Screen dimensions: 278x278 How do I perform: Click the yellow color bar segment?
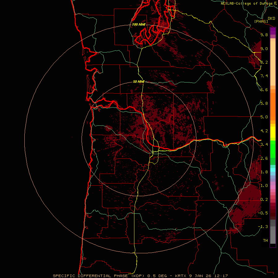coord(273,132)
